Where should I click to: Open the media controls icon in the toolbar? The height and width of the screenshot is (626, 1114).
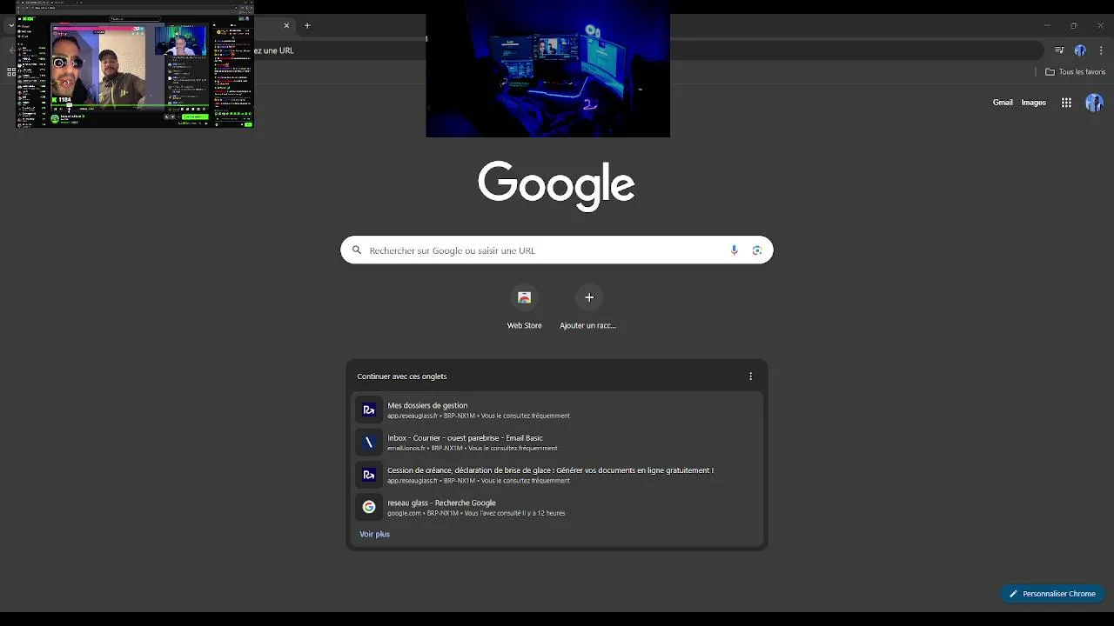(1059, 50)
